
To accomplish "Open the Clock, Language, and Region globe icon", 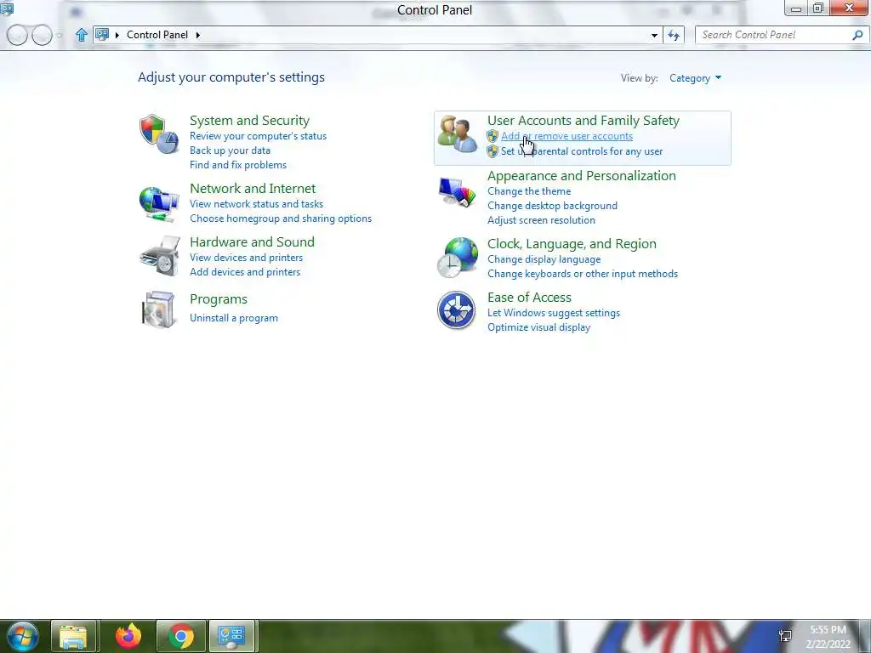I will coord(457,257).
